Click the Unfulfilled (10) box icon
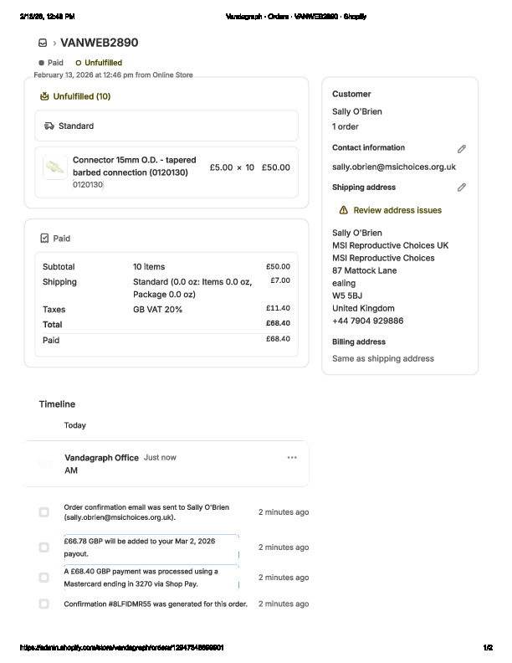This screenshot has height=663, width=512. (44, 96)
